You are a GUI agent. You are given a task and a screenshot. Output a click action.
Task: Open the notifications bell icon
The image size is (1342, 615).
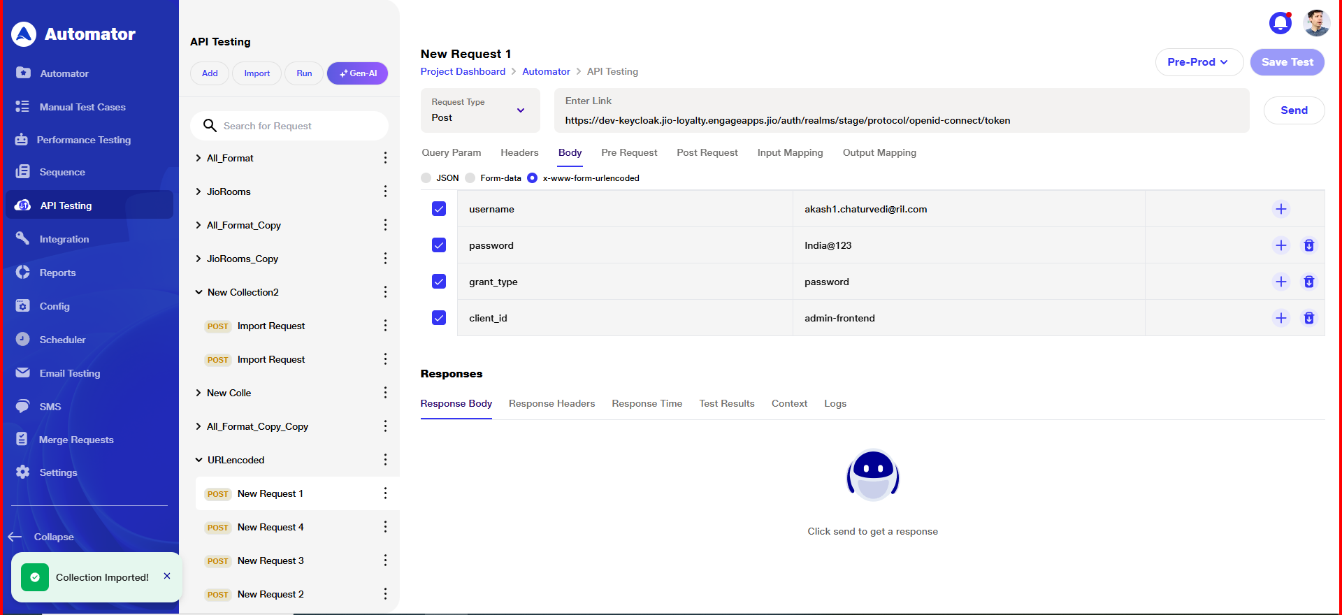tap(1280, 23)
